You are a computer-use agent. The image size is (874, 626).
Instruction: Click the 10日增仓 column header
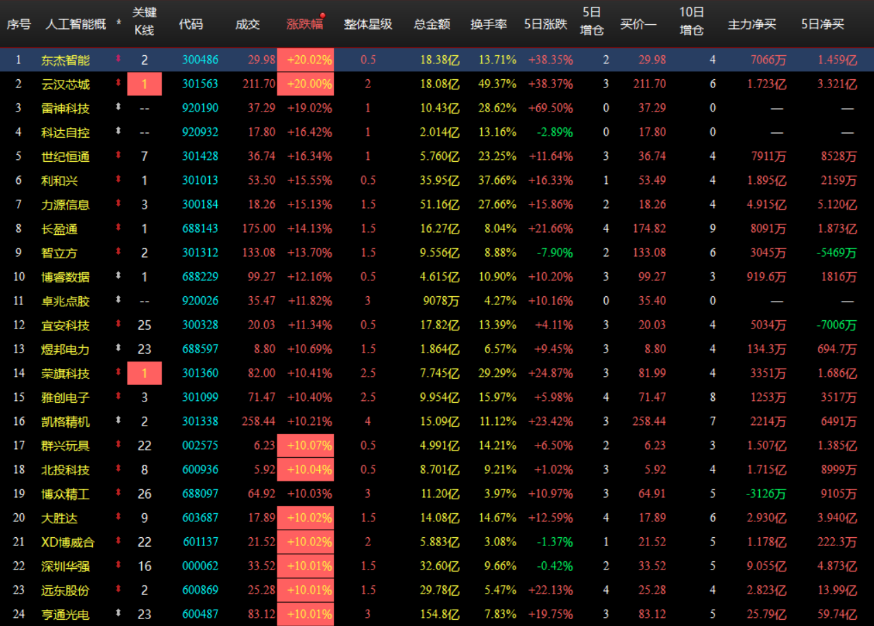(692, 22)
